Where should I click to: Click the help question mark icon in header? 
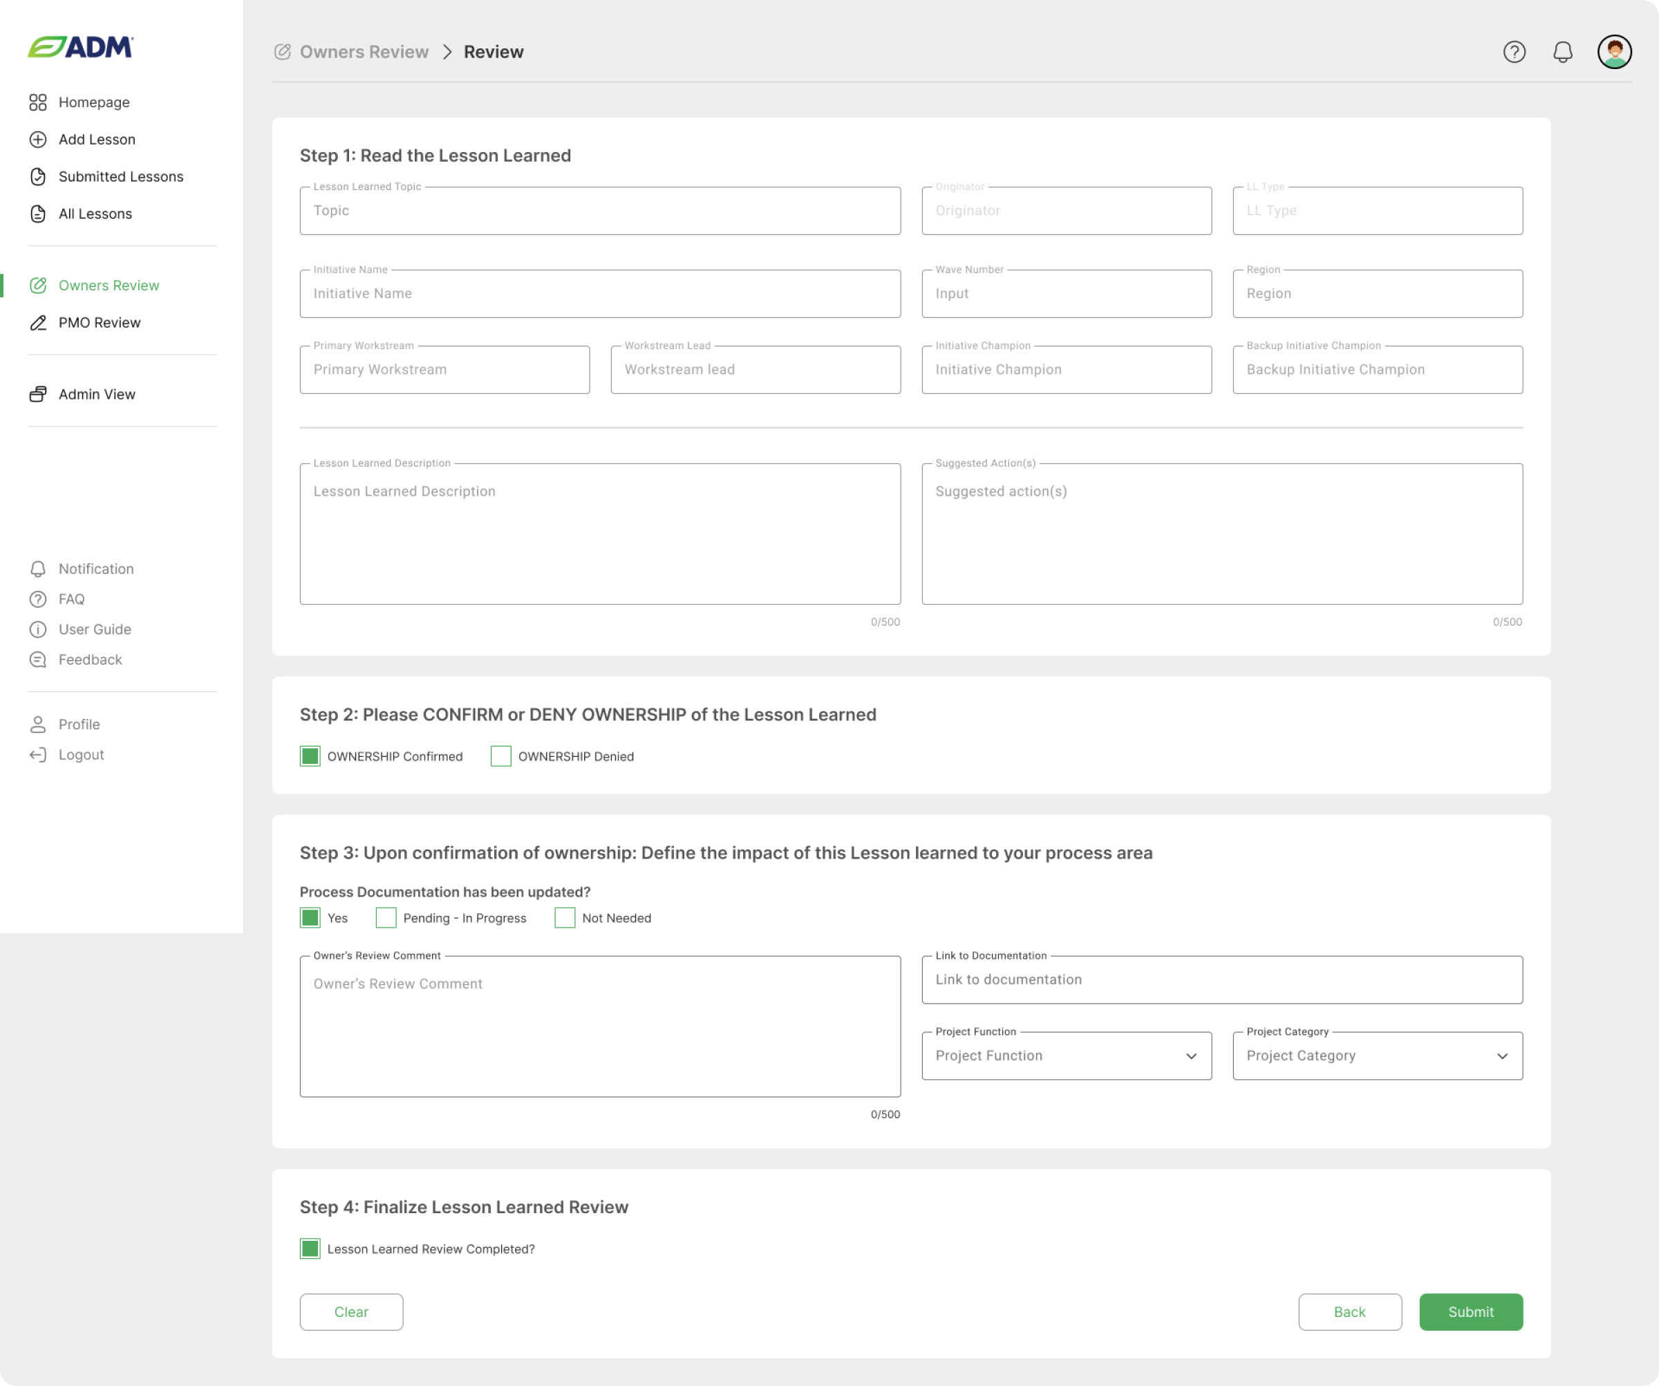tap(1514, 52)
